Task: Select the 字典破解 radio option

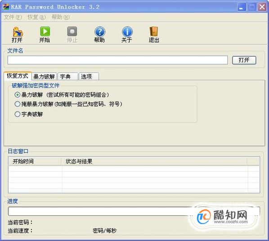Action: point(18,114)
